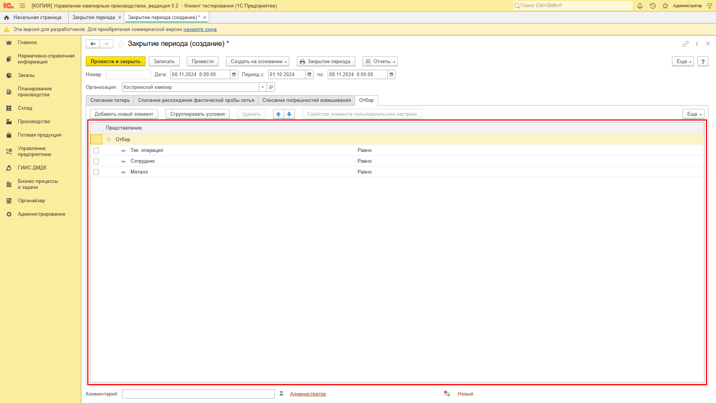Switch to Списание потерь tab
The height and width of the screenshot is (403, 716).
click(110, 100)
